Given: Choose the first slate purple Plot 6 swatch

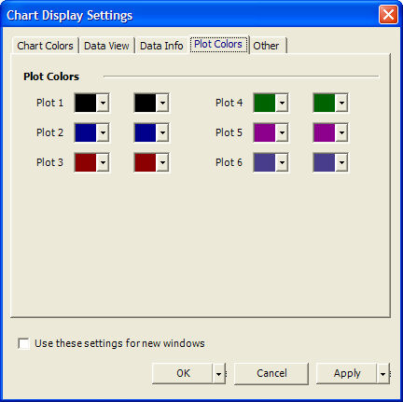Looking at the screenshot, I should [x=265, y=162].
